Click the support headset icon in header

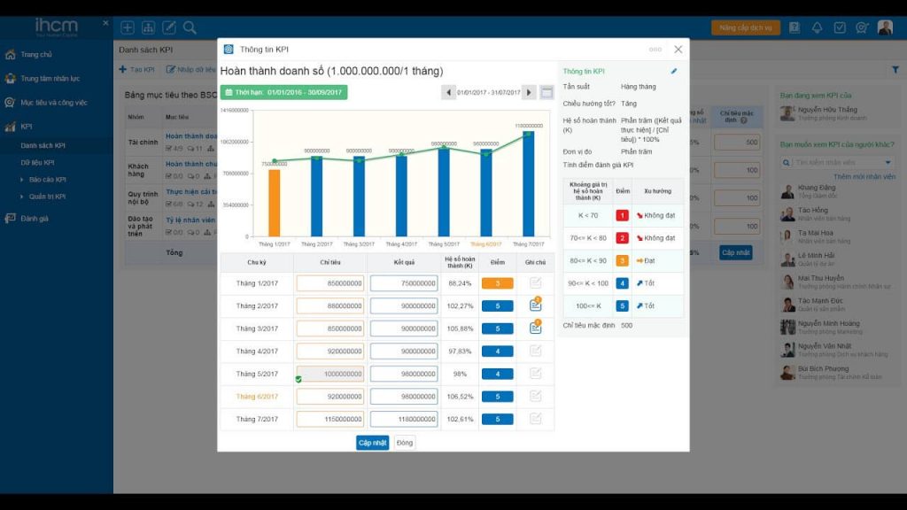point(862,27)
